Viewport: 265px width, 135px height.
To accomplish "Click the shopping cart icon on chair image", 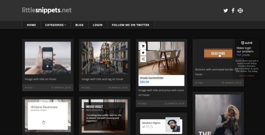I will point(143,46).
